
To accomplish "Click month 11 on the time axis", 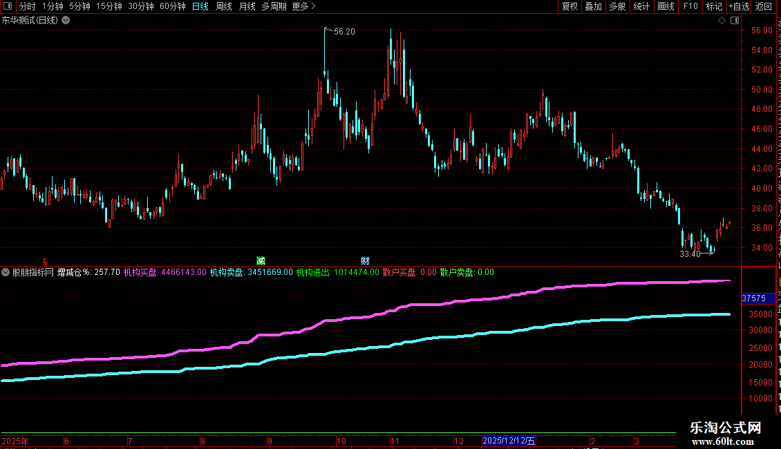I will coord(395,441).
